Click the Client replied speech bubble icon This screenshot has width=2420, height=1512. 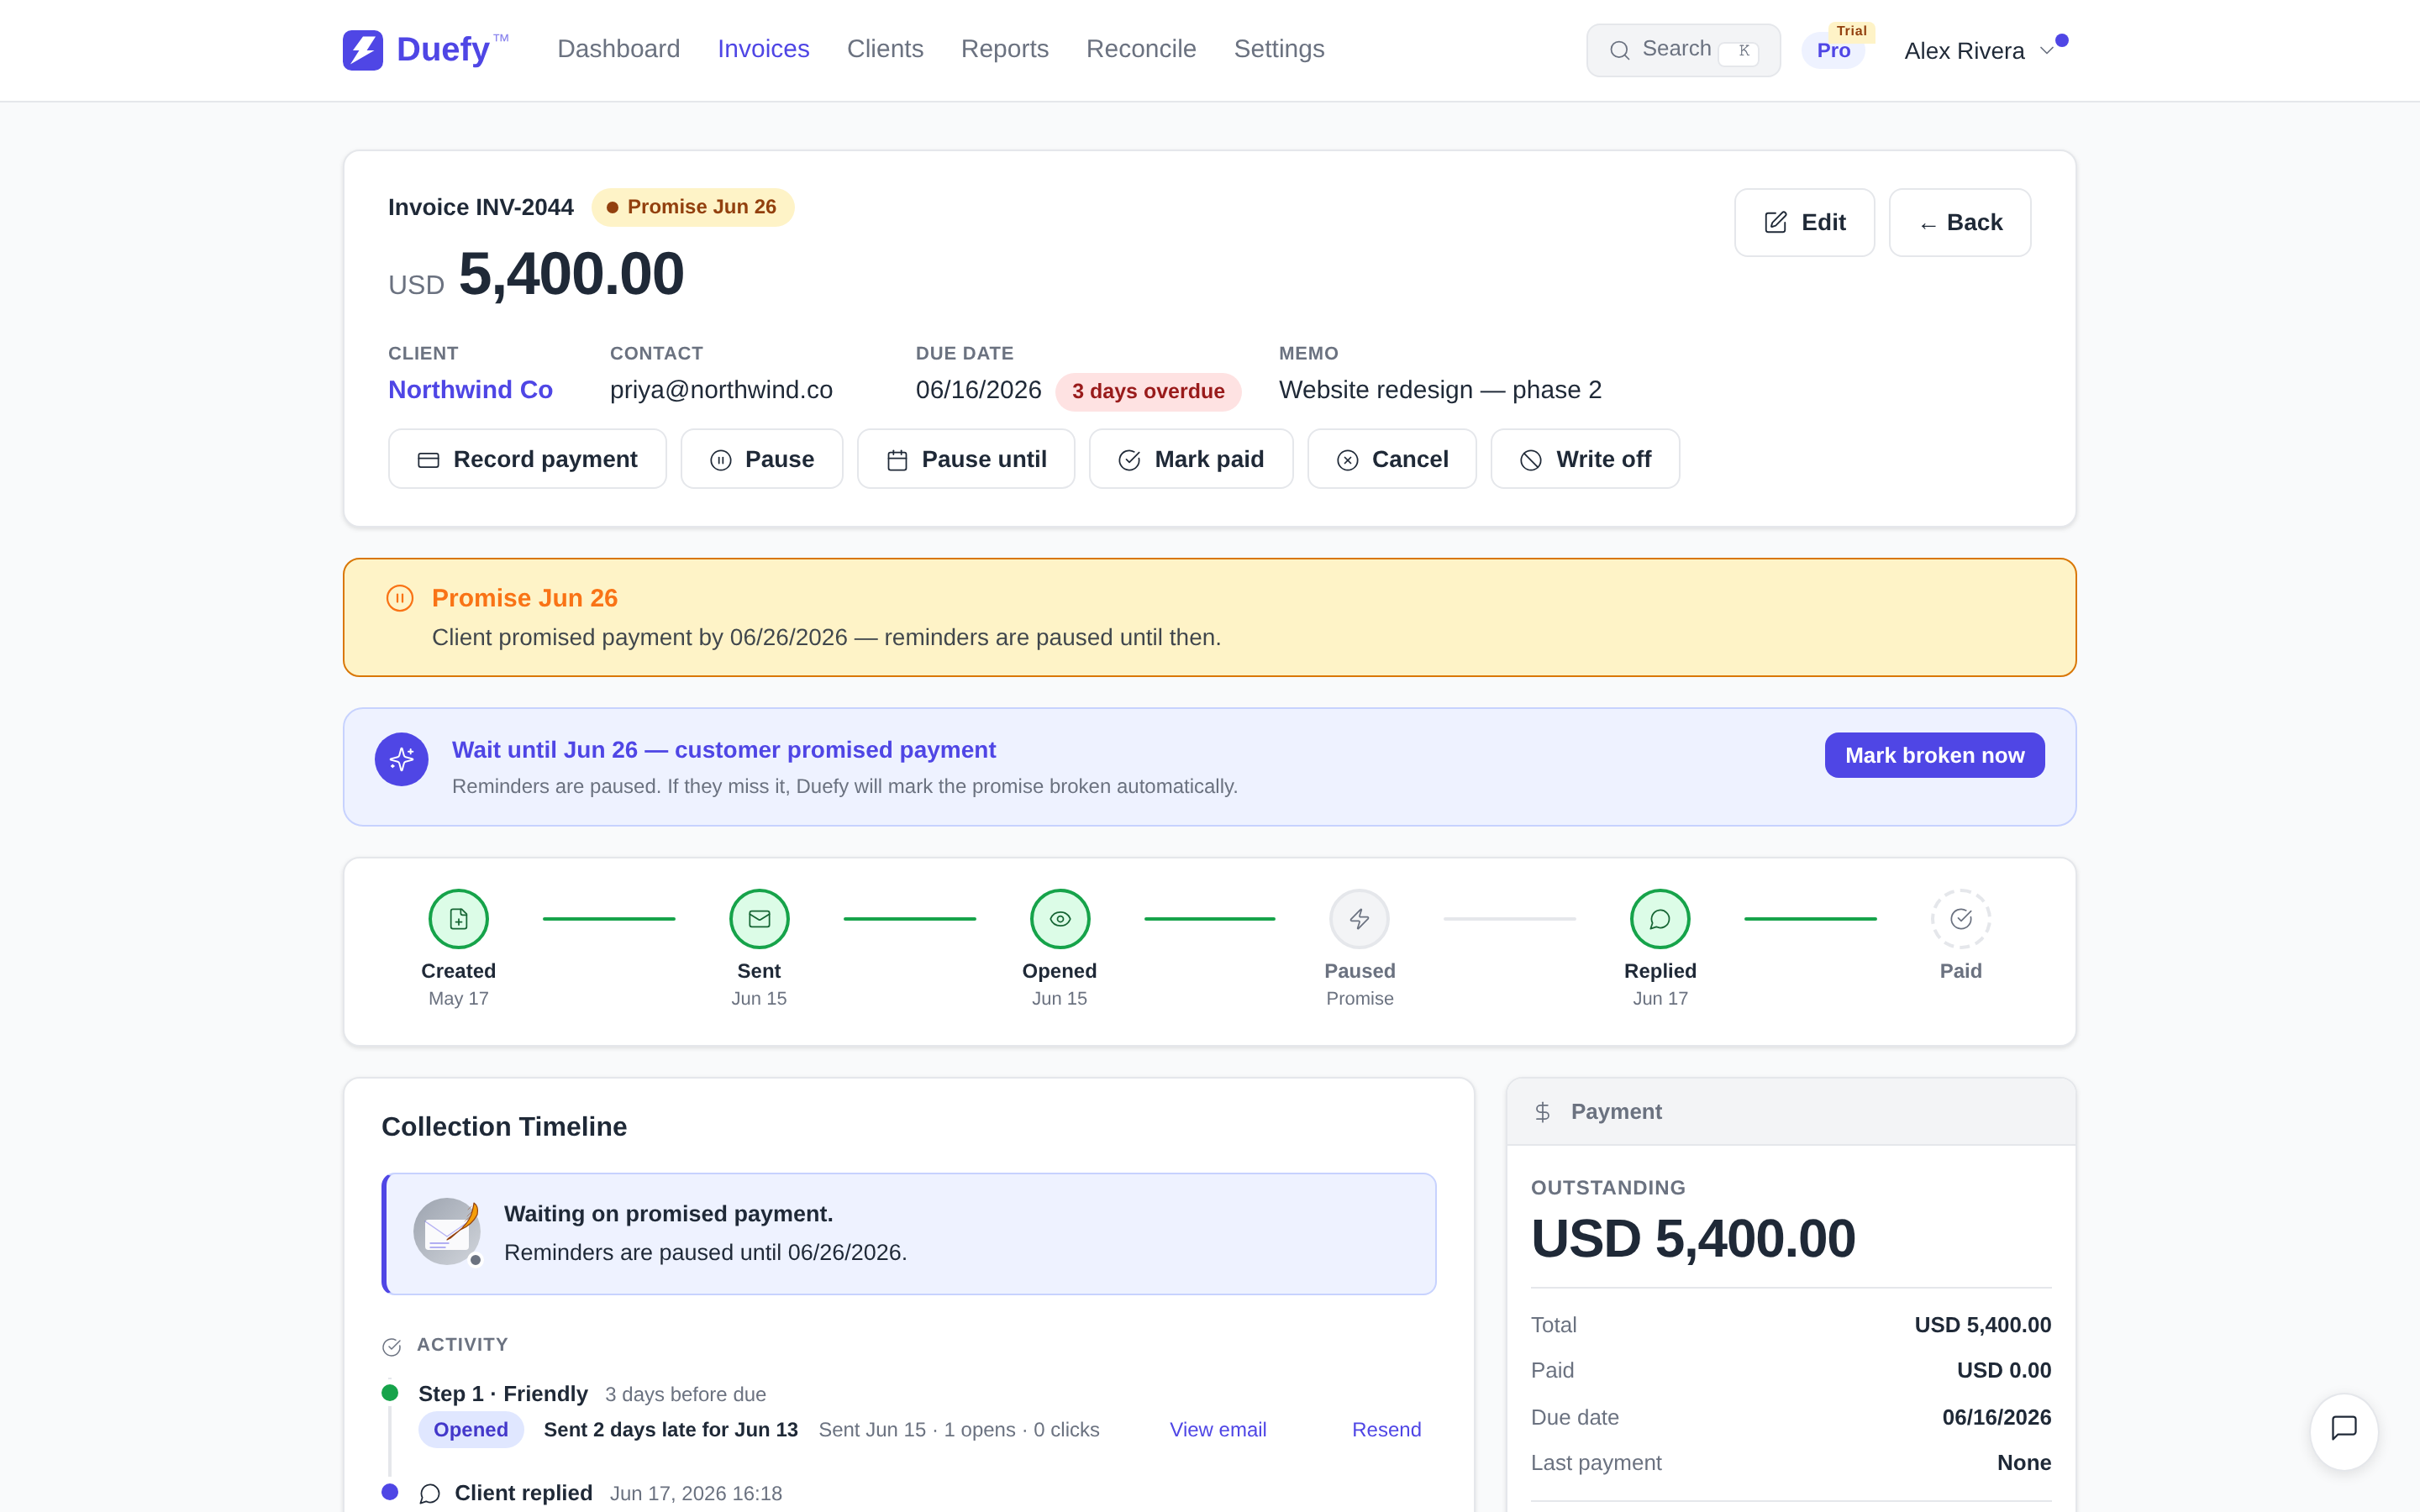click(x=430, y=1494)
